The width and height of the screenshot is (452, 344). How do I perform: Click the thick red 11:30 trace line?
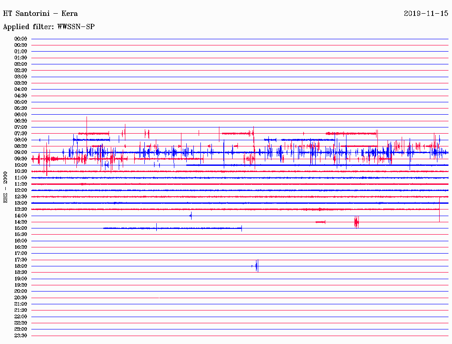tap(240, 184)
